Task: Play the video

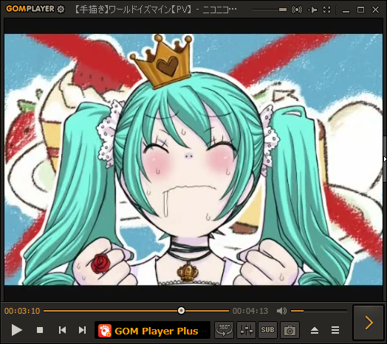Action: (16, 330)
